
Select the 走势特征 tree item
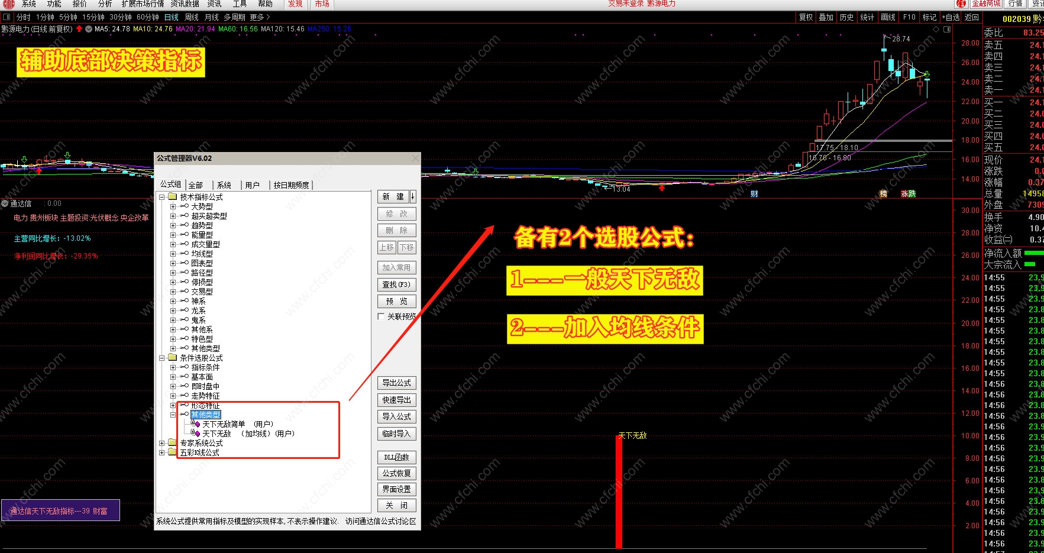205,396
